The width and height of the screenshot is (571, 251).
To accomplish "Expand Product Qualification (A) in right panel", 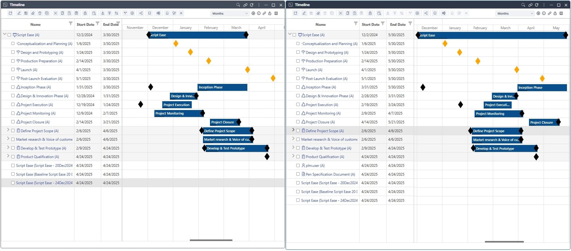I will pos(293,156).
